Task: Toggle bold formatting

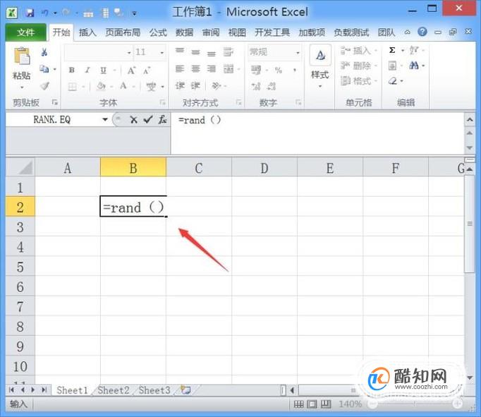Action: (71, 71)
